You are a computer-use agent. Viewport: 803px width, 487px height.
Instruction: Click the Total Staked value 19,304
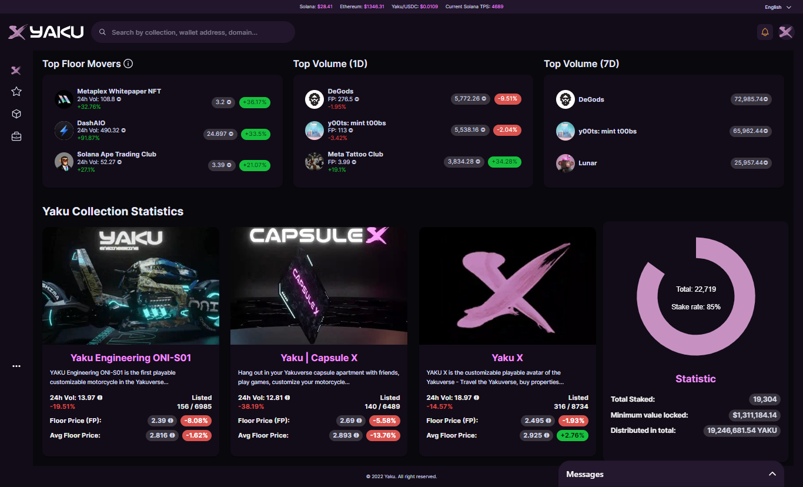[x=765, y=399]
